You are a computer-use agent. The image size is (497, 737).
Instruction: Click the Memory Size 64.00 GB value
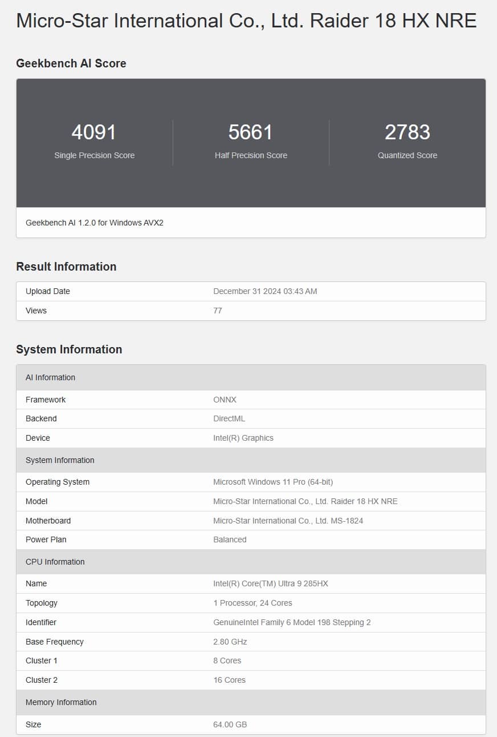pos(230,724)
